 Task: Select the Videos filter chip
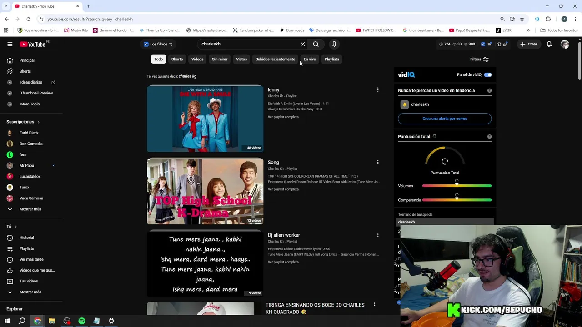[197, 59]
